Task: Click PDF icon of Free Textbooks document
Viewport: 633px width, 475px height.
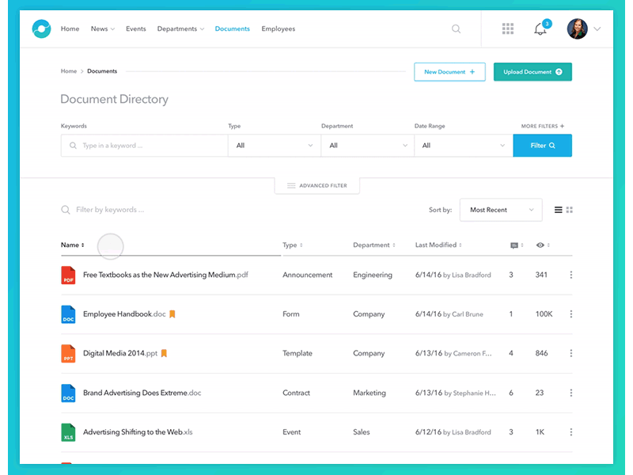Action: click(x=69, y=275)
